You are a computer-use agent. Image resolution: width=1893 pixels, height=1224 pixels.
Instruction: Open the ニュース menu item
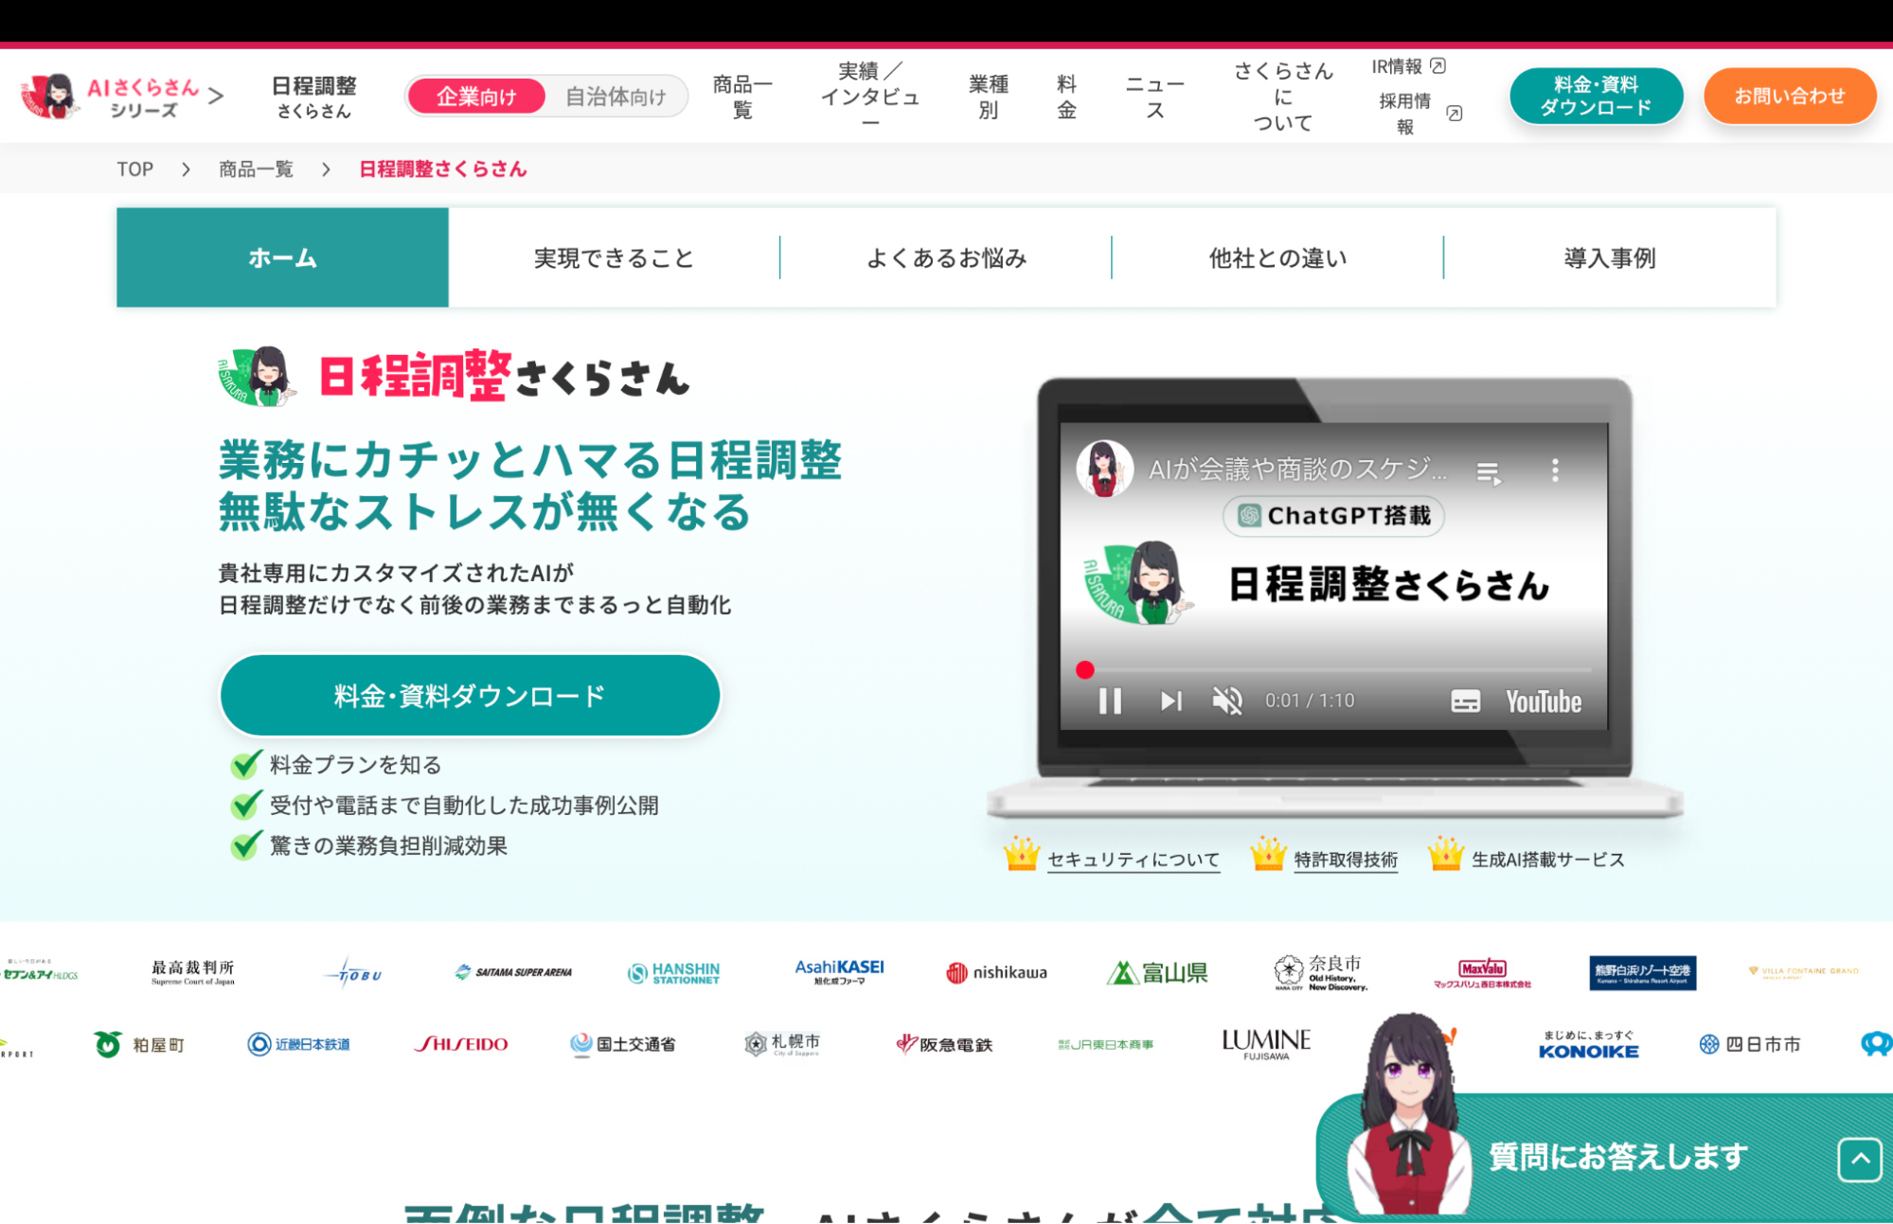[x=1153, y=94]
